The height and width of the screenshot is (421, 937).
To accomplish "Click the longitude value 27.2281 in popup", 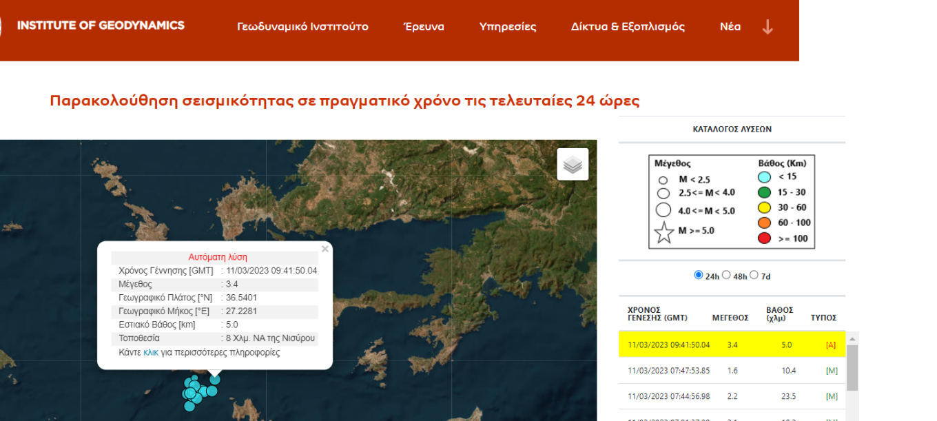I will (241, 311).
